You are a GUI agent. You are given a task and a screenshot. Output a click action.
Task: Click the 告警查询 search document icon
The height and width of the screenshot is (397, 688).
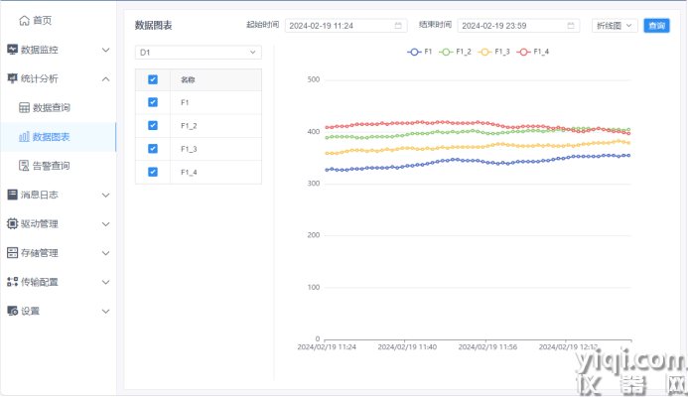tap(24, 166)
